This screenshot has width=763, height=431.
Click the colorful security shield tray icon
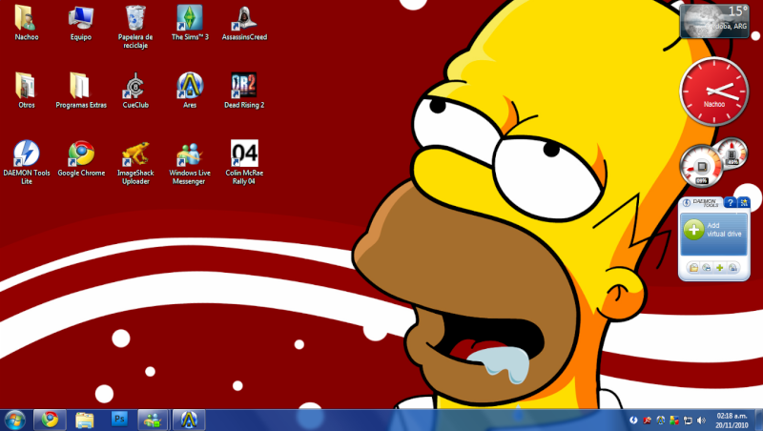point(674,421)
